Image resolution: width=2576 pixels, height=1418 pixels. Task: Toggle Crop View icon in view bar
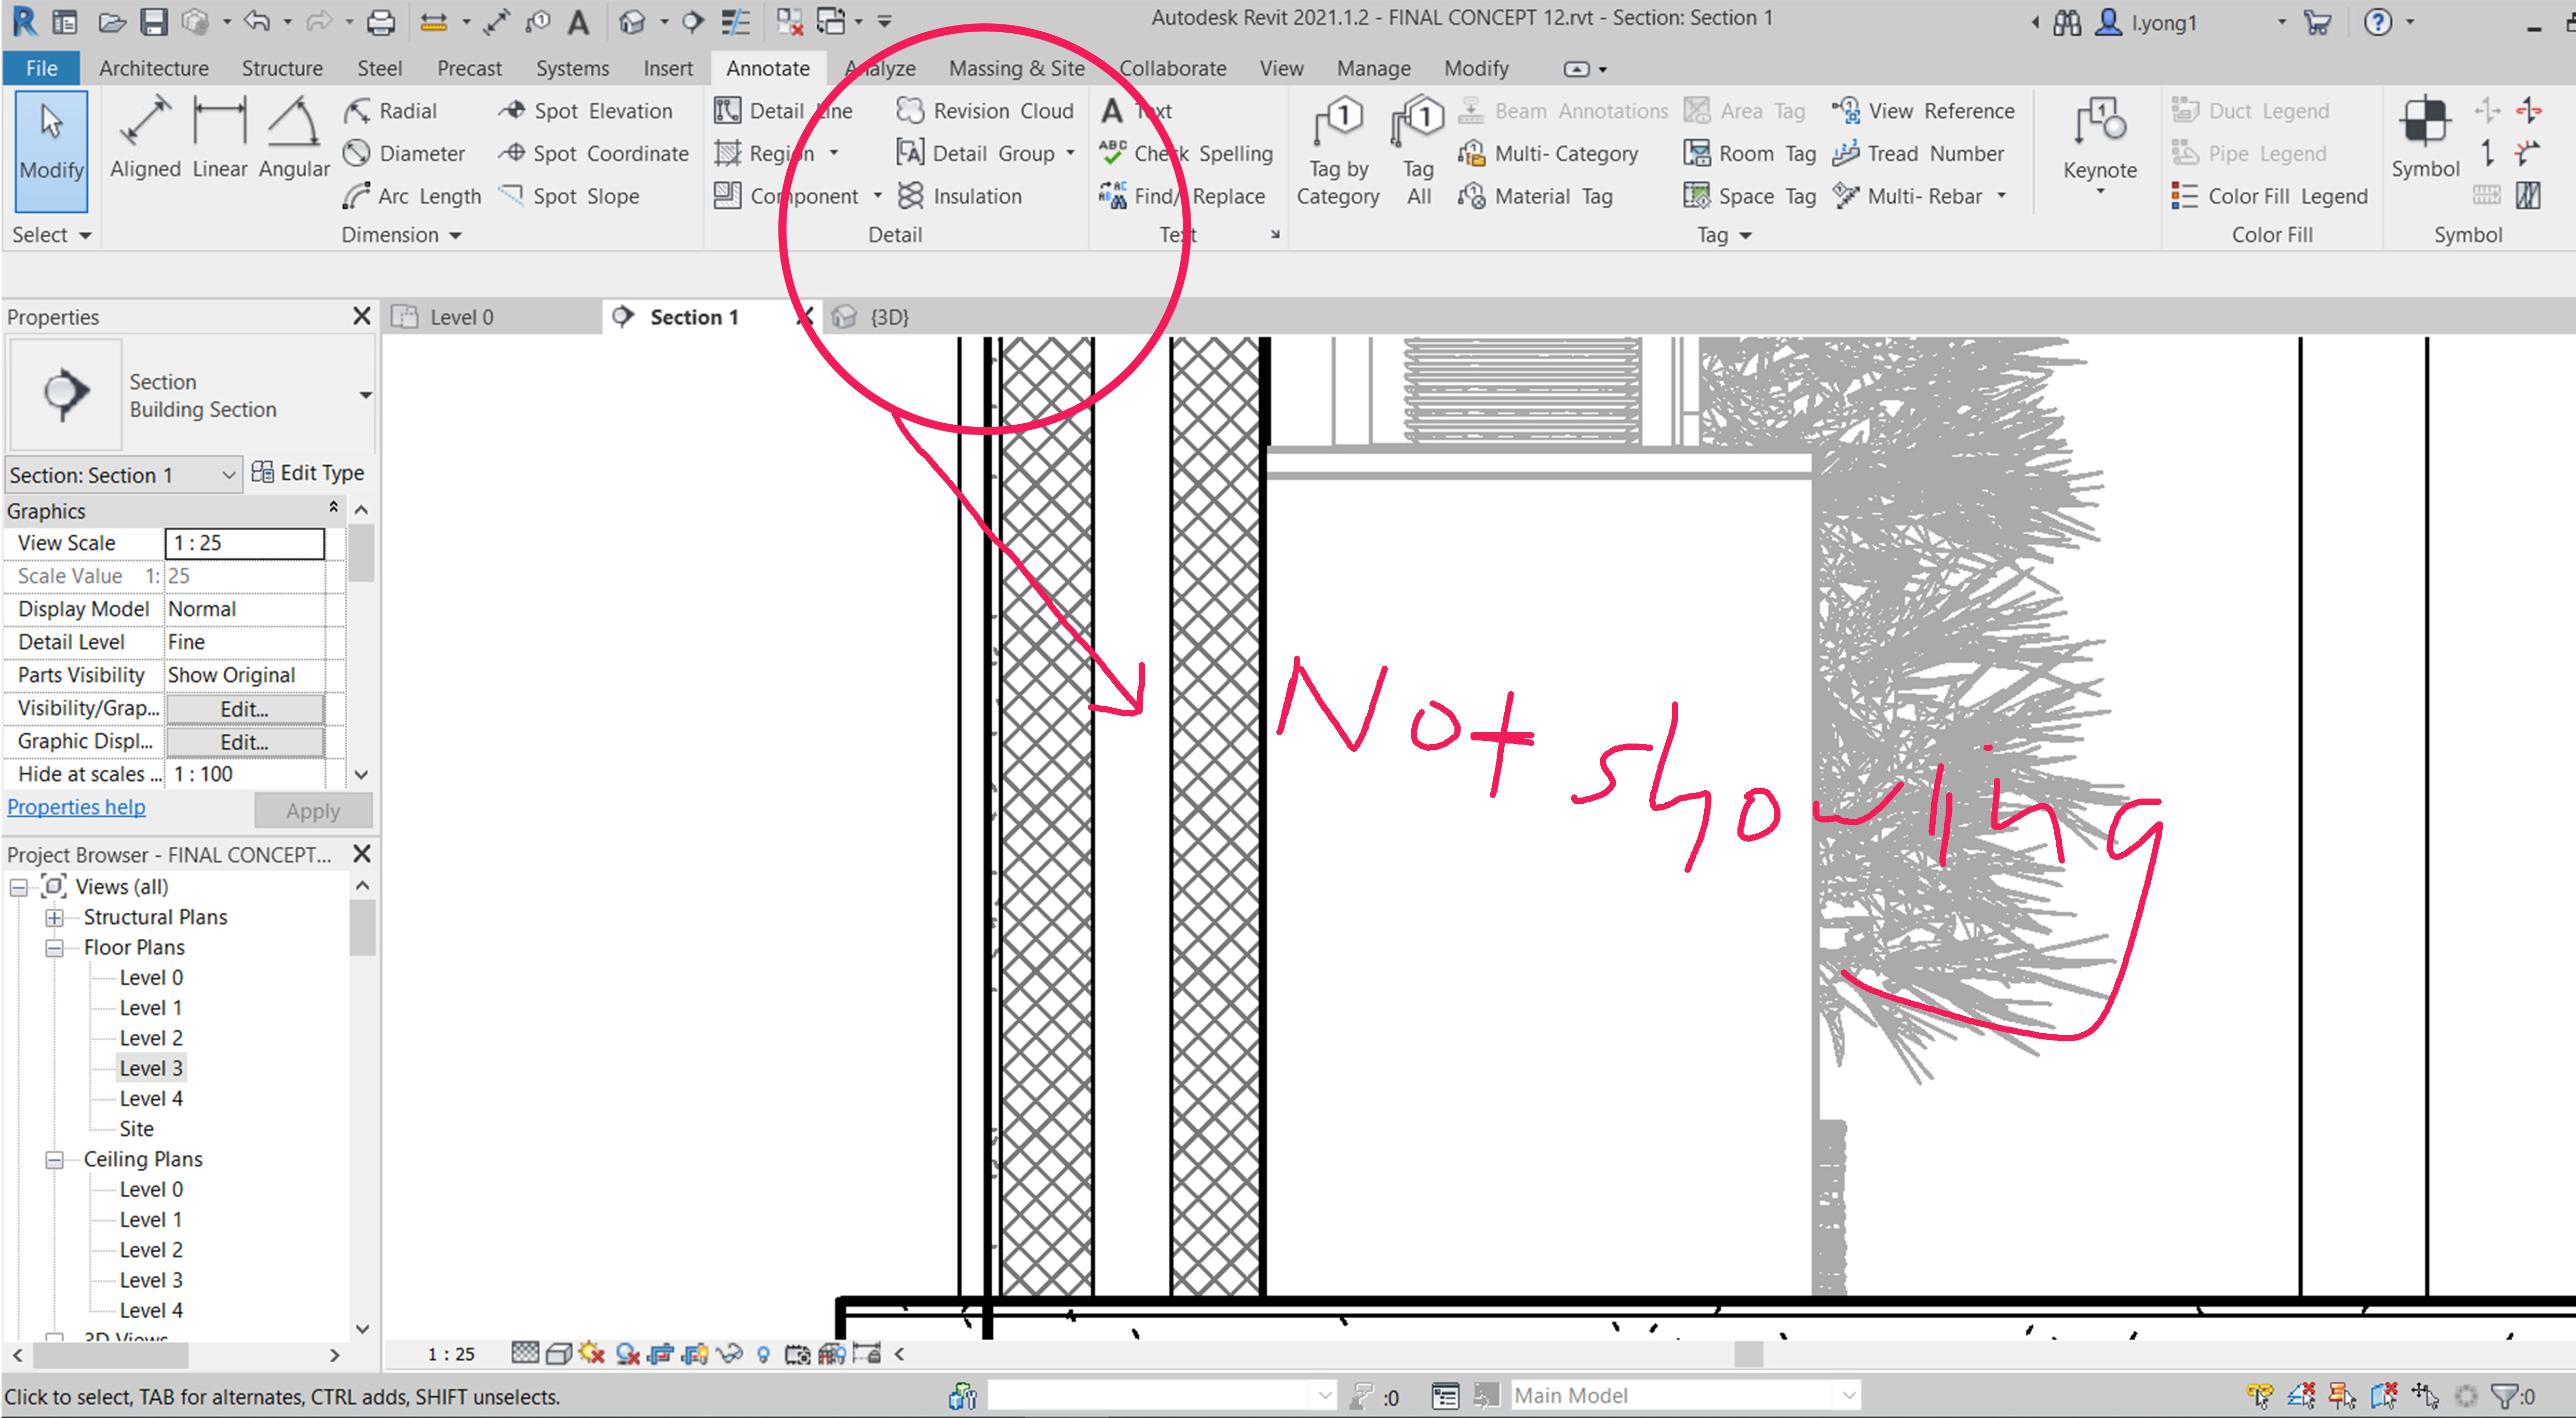tap(661, 1354)
